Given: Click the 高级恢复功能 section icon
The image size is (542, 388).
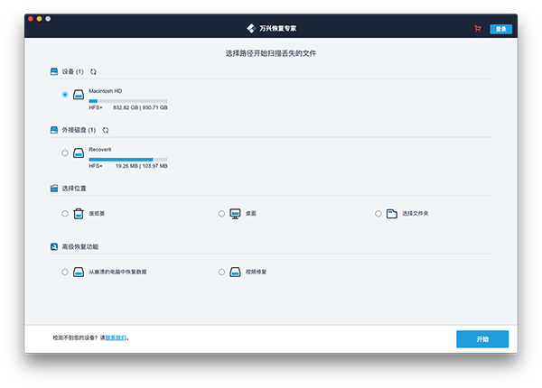Looking at the screenshot, I should tap(54, 246).
